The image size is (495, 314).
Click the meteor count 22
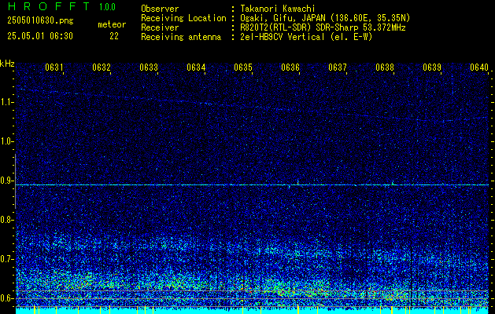tap(114, 36)
